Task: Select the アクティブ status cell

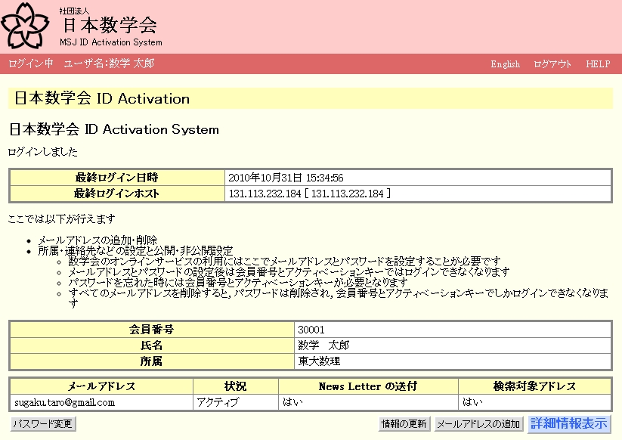Action: point(218,402)
